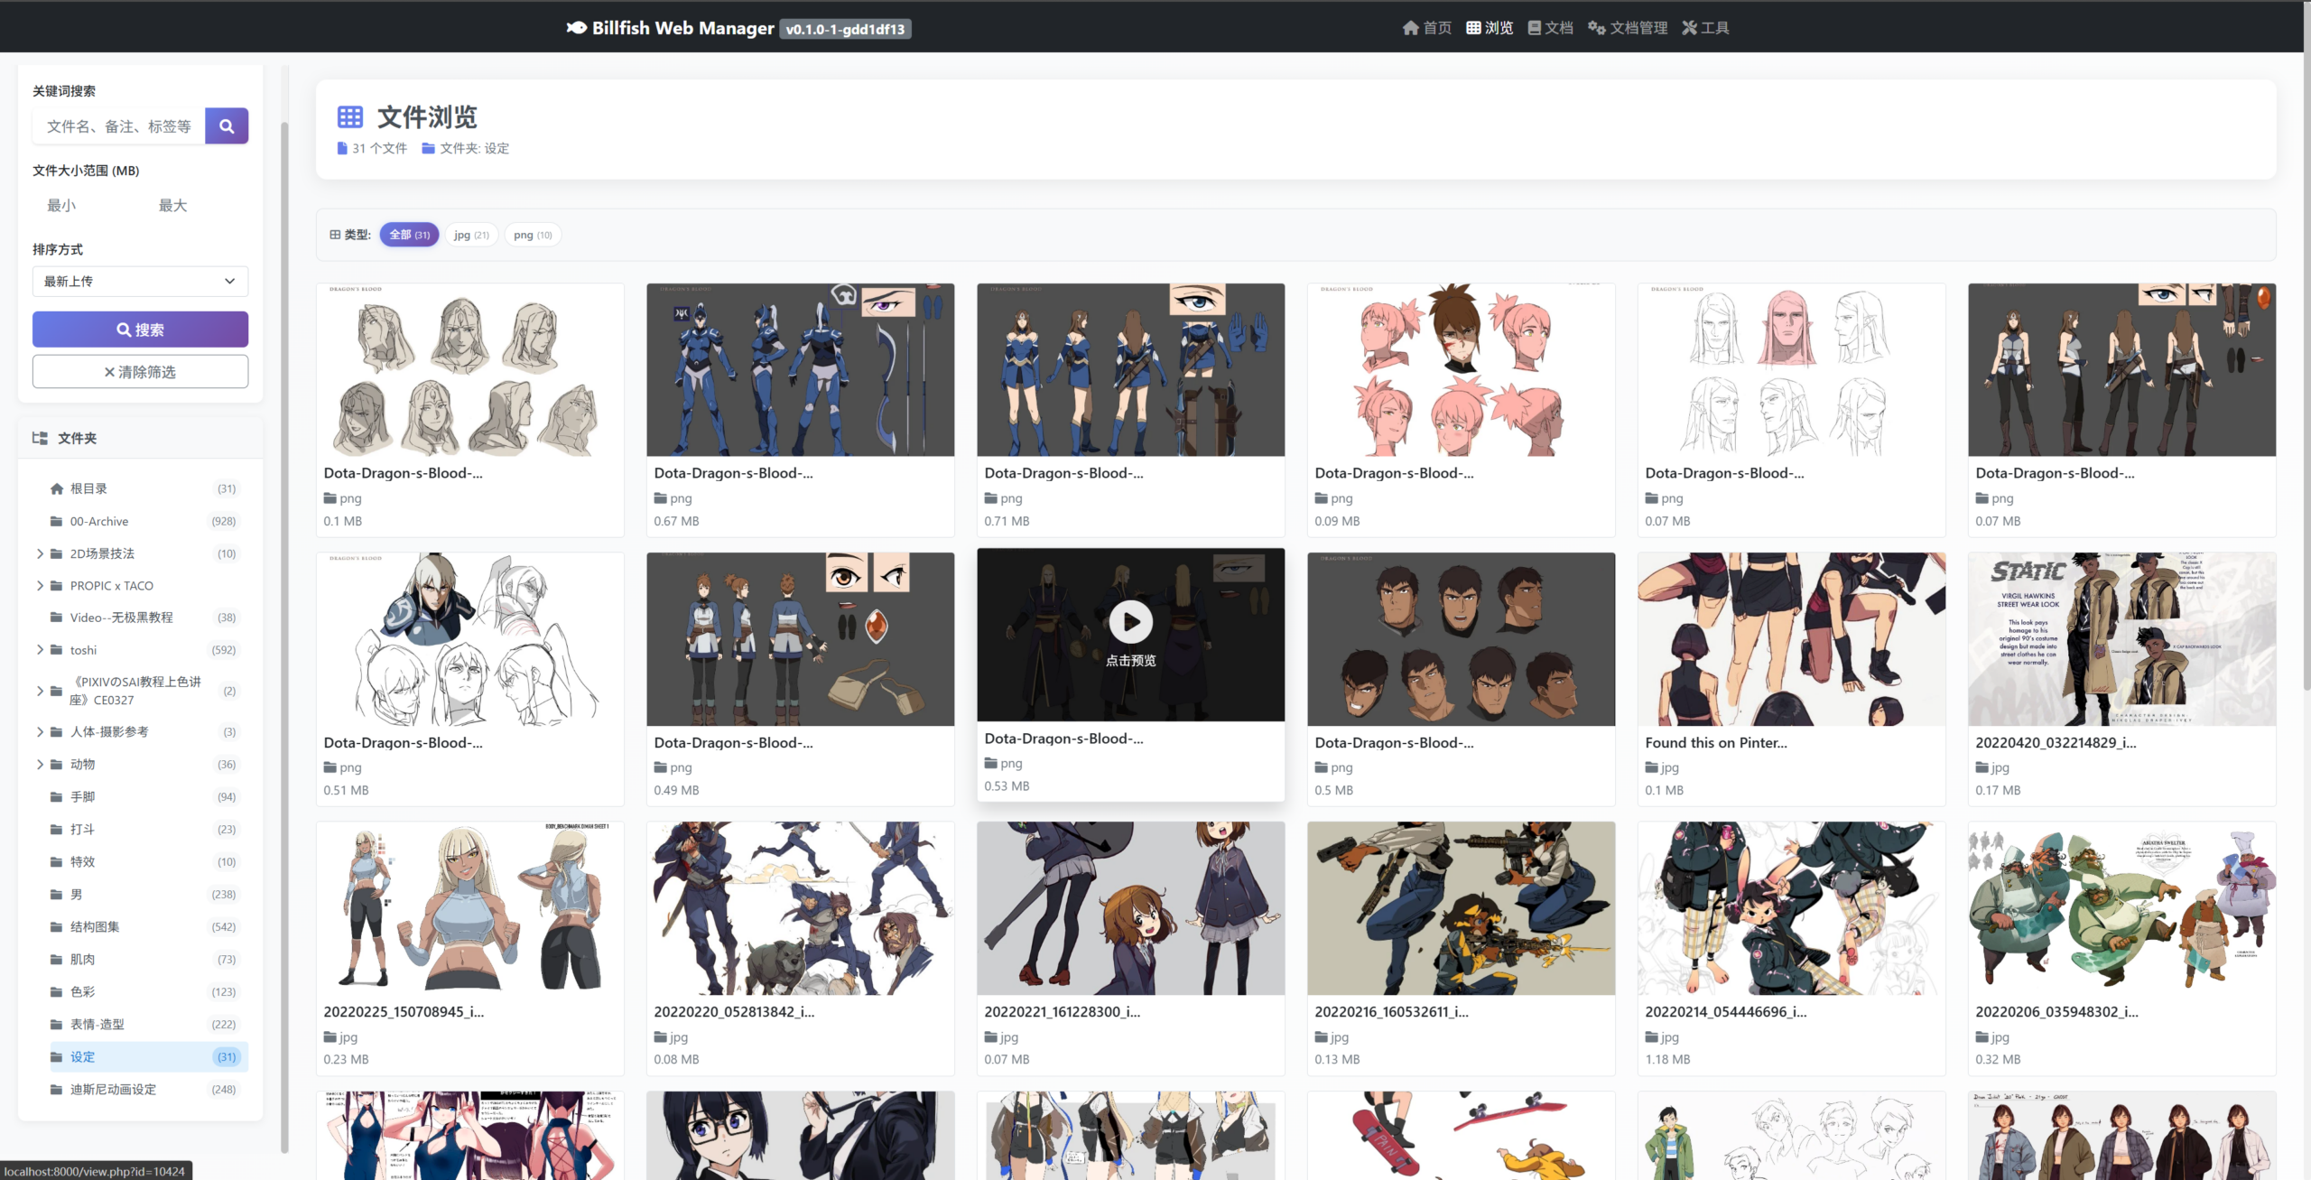The height and width of the screenshot is (1180, 2311).
Task: Click 点击预览 play overlay on the video thumbnail
Action: tap(1129, 622)
